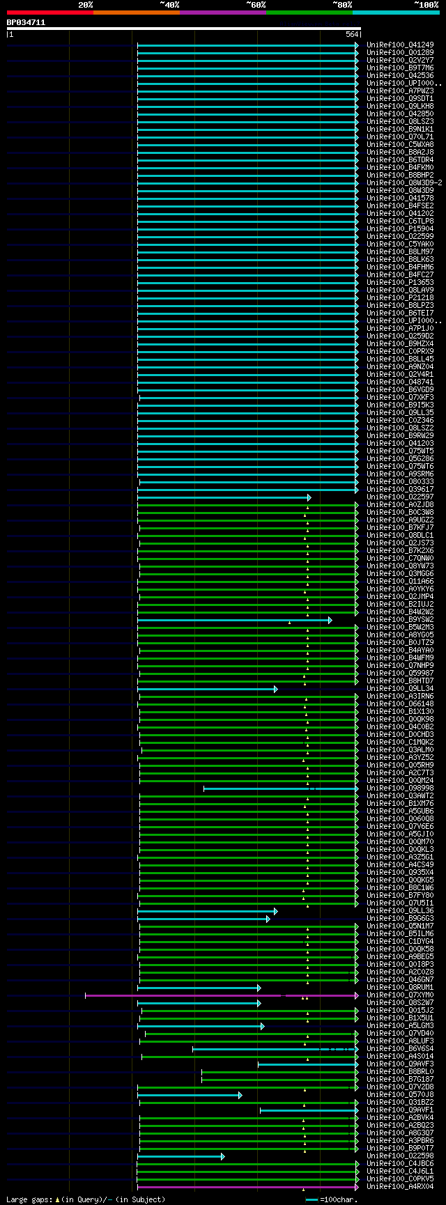The width and height of the screenshot is (446, 1205).
Task: Select the label UniRef100_C6TLP8
Action: coord(400,221)
